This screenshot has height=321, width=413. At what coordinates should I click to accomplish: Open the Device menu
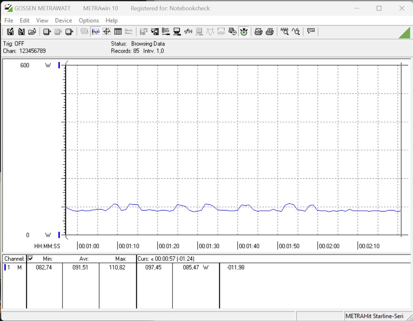click(x=63, y=20)
